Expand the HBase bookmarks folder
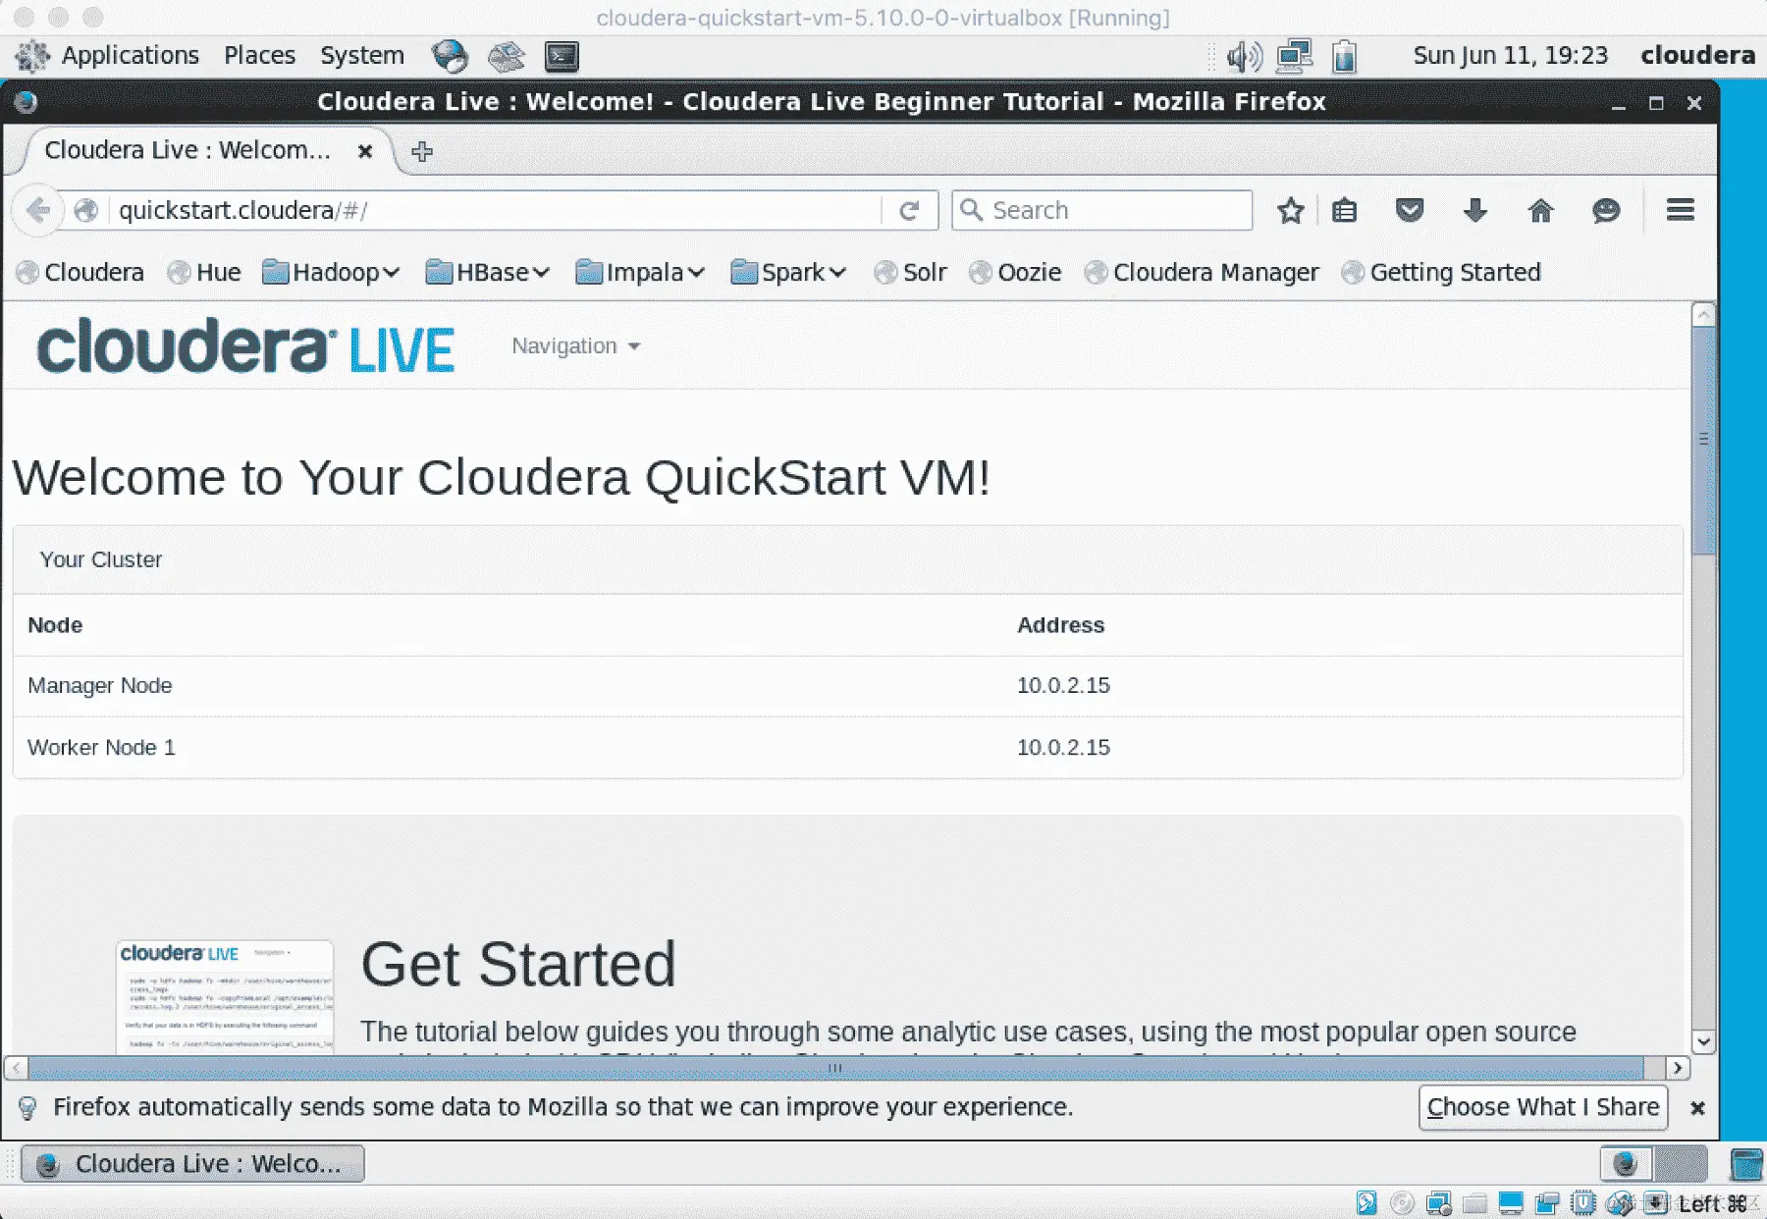 pos(488,272)
